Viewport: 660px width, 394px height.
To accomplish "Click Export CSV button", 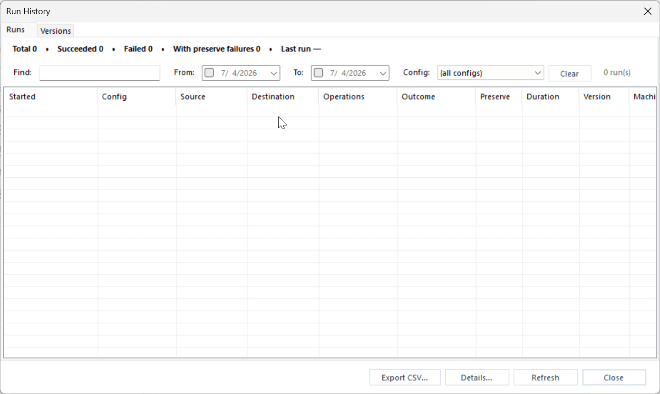I will click(x=405, y=378).
